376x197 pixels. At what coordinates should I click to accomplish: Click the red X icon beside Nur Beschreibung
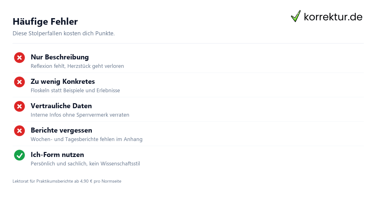(x=19, y=58)
